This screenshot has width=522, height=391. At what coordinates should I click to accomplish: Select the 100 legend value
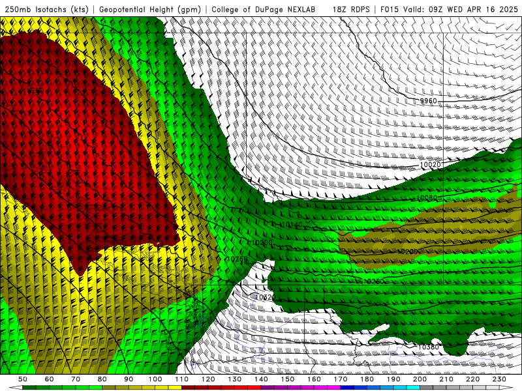pos(155,379)
